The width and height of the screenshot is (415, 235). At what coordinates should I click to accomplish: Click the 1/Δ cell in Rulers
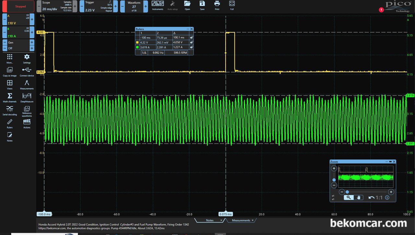pyautogui.click(x=144, y=52)
